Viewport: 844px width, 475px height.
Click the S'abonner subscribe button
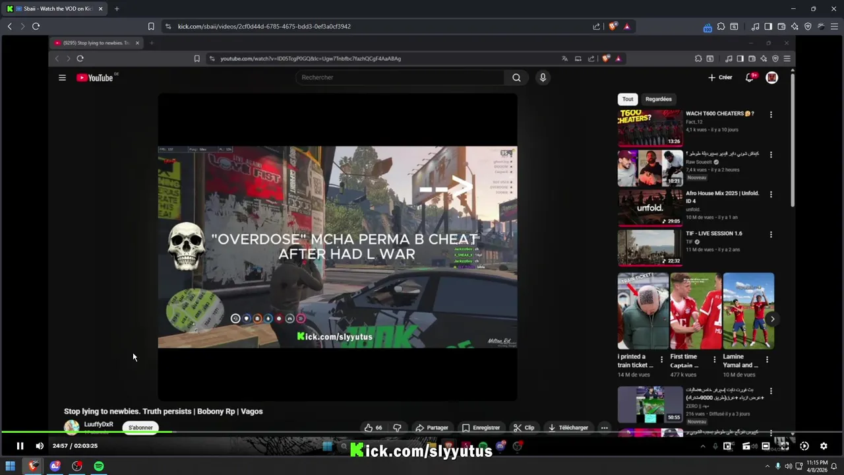click(140, 427)
